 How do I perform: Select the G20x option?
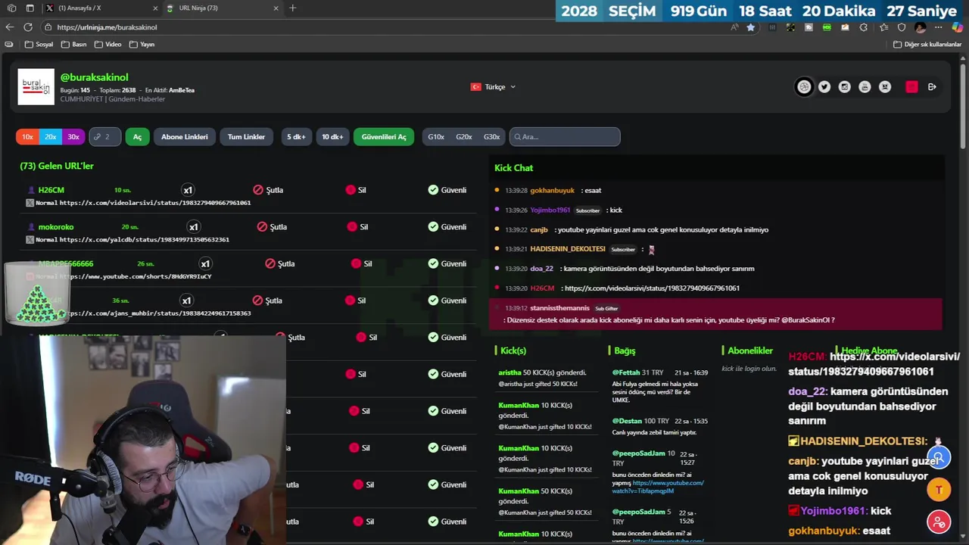click(x=464, y=137)
